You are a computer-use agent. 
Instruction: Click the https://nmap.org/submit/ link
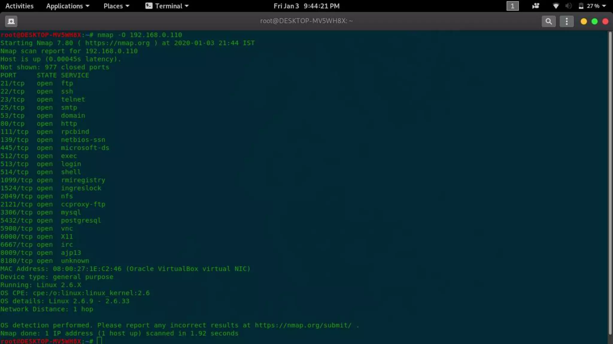pyautogui.click(x=303, y=325)
